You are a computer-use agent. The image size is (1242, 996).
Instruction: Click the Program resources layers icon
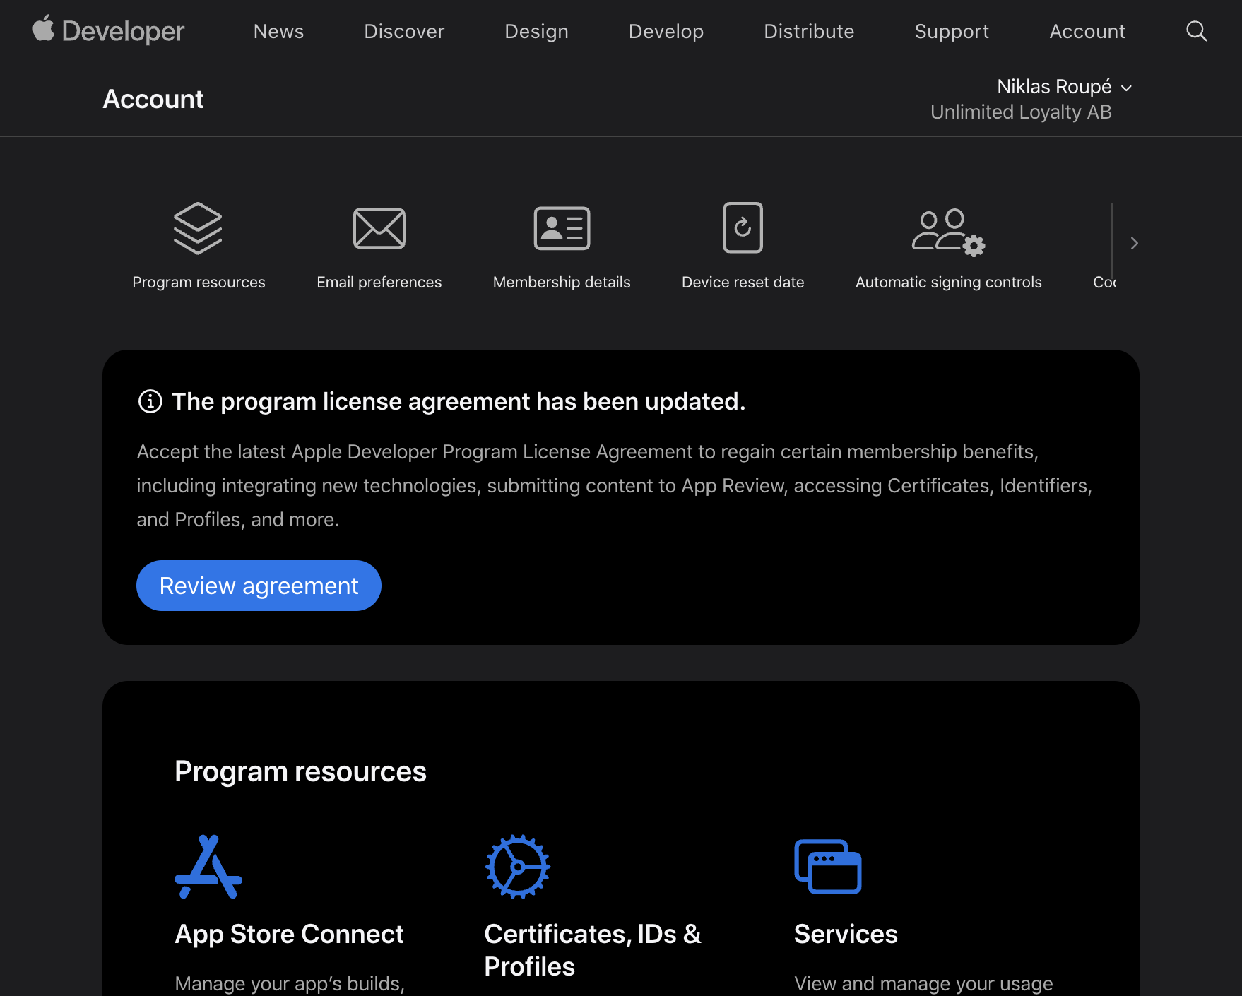coord(198,228)
